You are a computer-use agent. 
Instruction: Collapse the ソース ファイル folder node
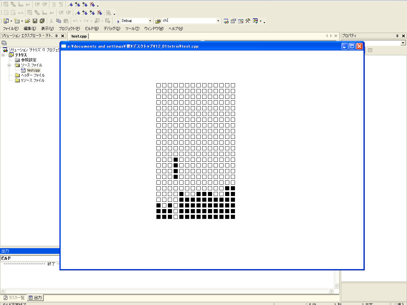(x=9, y=65)
